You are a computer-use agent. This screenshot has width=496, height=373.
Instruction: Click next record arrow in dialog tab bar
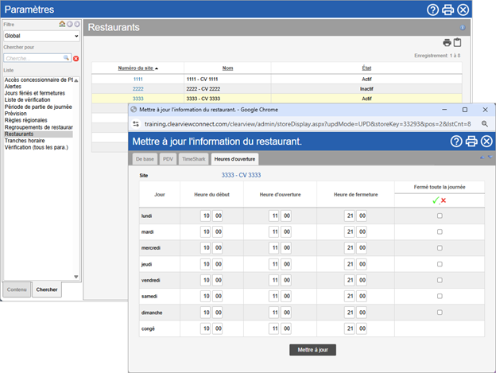pyautogui.click(x=490, y=157)
